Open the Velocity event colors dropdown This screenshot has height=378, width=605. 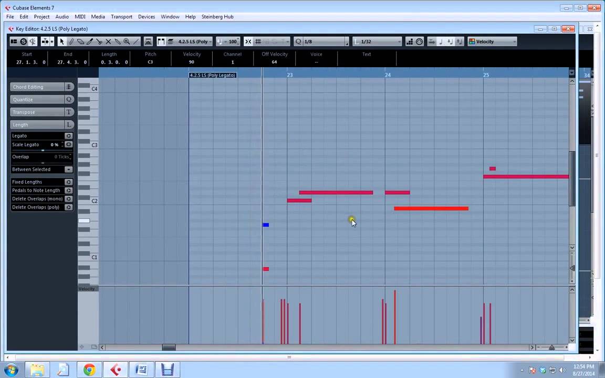click(492, 41)
